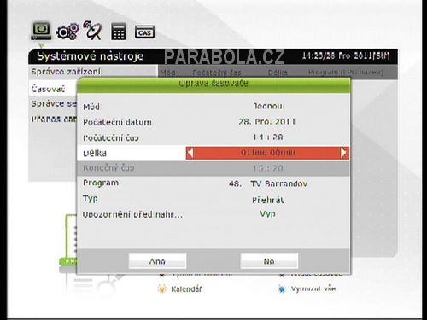Confirm timer edit with Ano button
427x320 pixels.
pyautogui.click(x=157, y=261)
